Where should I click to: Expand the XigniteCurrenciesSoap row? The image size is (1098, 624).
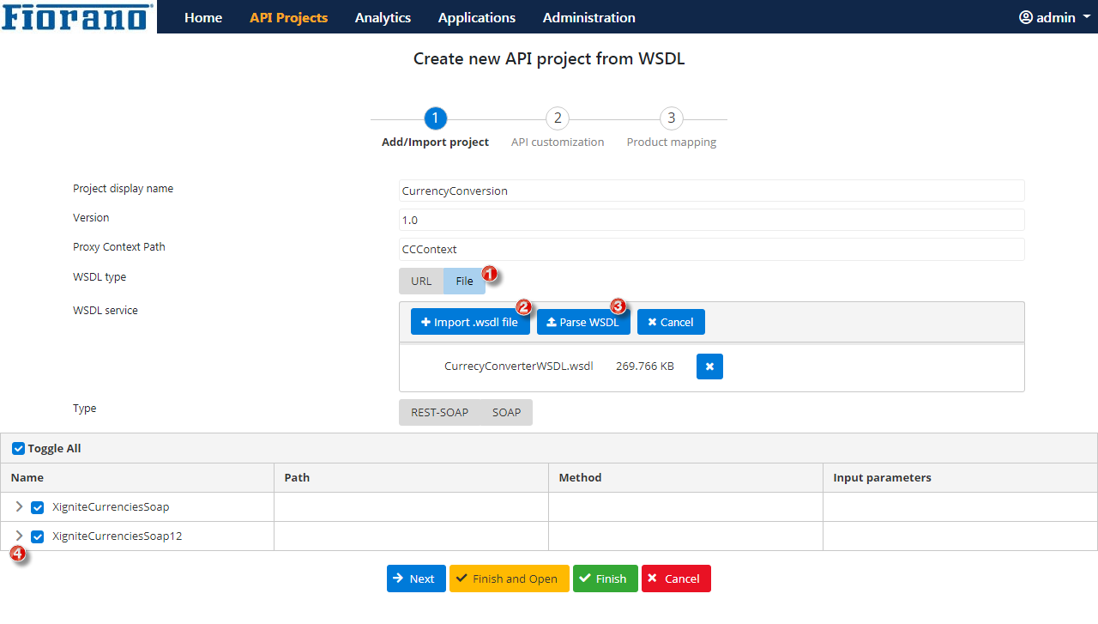coord(19,506)
